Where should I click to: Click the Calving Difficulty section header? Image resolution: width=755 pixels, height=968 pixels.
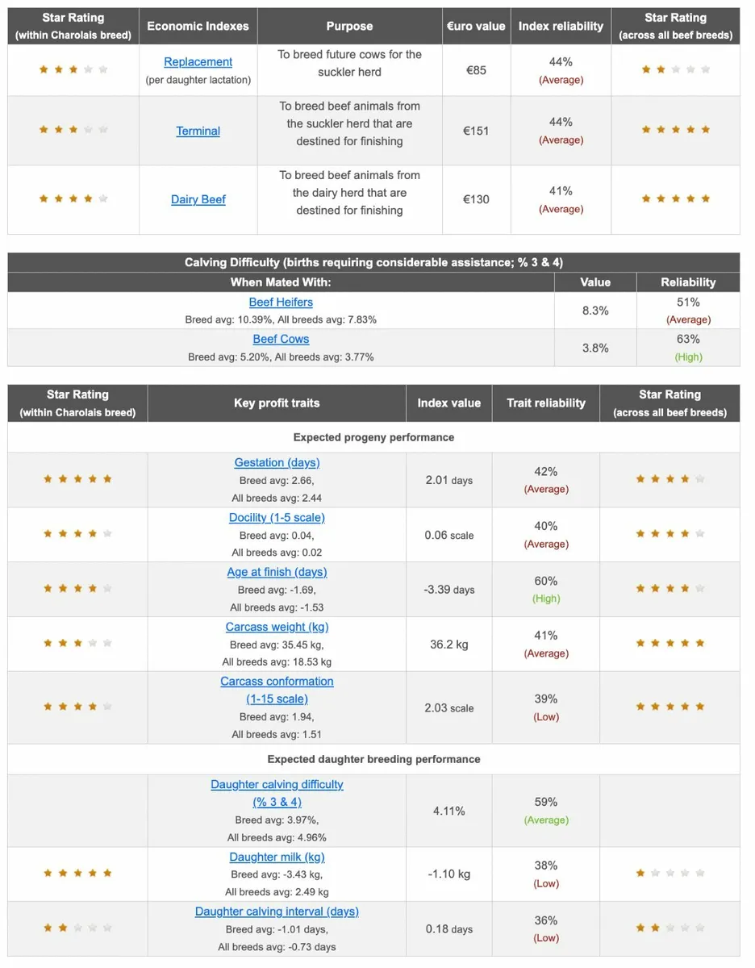click(373, 262)
